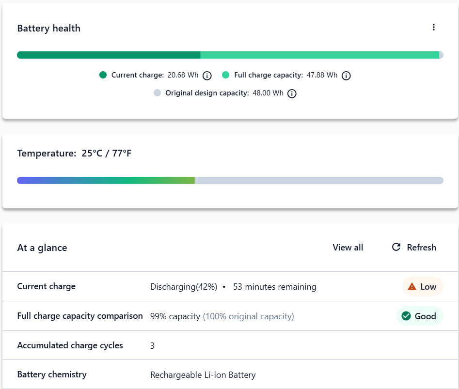
Task: Click the dark green Current charge legend dot
Action: point(103,75)
